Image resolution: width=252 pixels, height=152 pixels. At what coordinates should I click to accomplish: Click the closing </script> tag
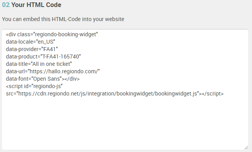213,94
